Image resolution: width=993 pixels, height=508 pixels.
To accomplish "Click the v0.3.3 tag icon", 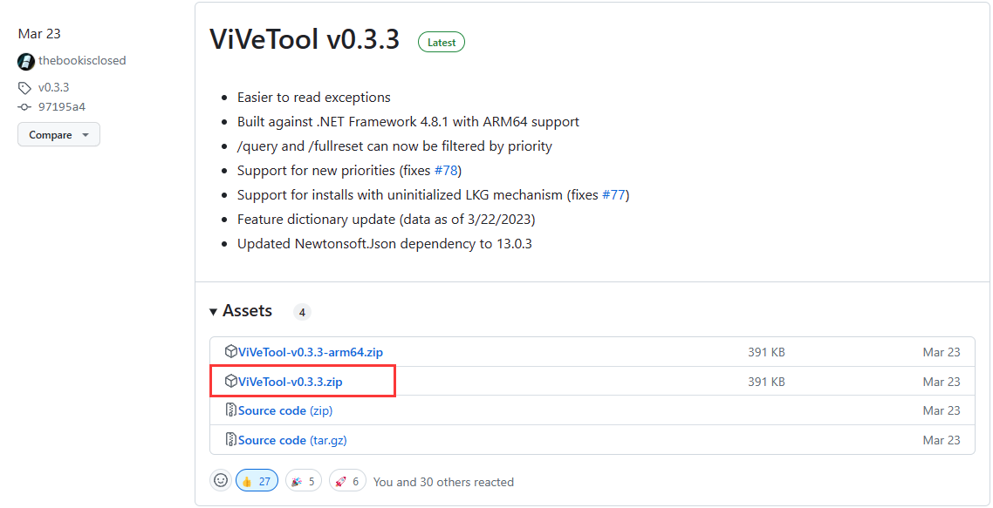I will [x=24, y=88].
